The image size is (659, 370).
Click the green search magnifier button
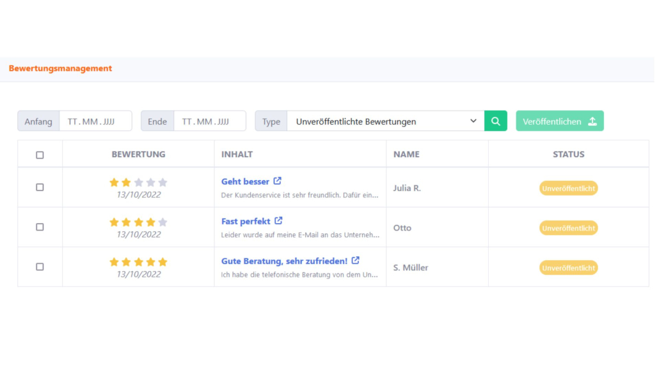495,121
